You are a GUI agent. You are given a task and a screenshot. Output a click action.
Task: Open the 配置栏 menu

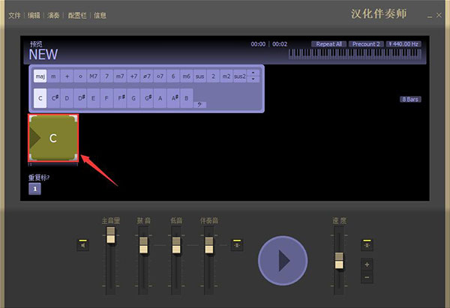77,16
